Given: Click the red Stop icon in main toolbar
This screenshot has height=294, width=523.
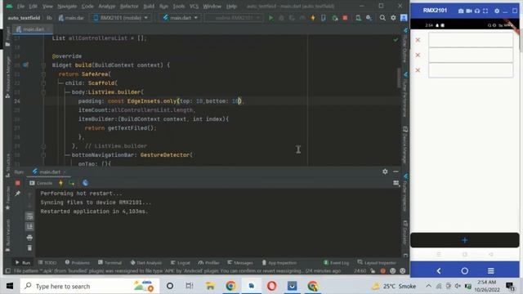Looking at the screenshot, I should (345, 18).
